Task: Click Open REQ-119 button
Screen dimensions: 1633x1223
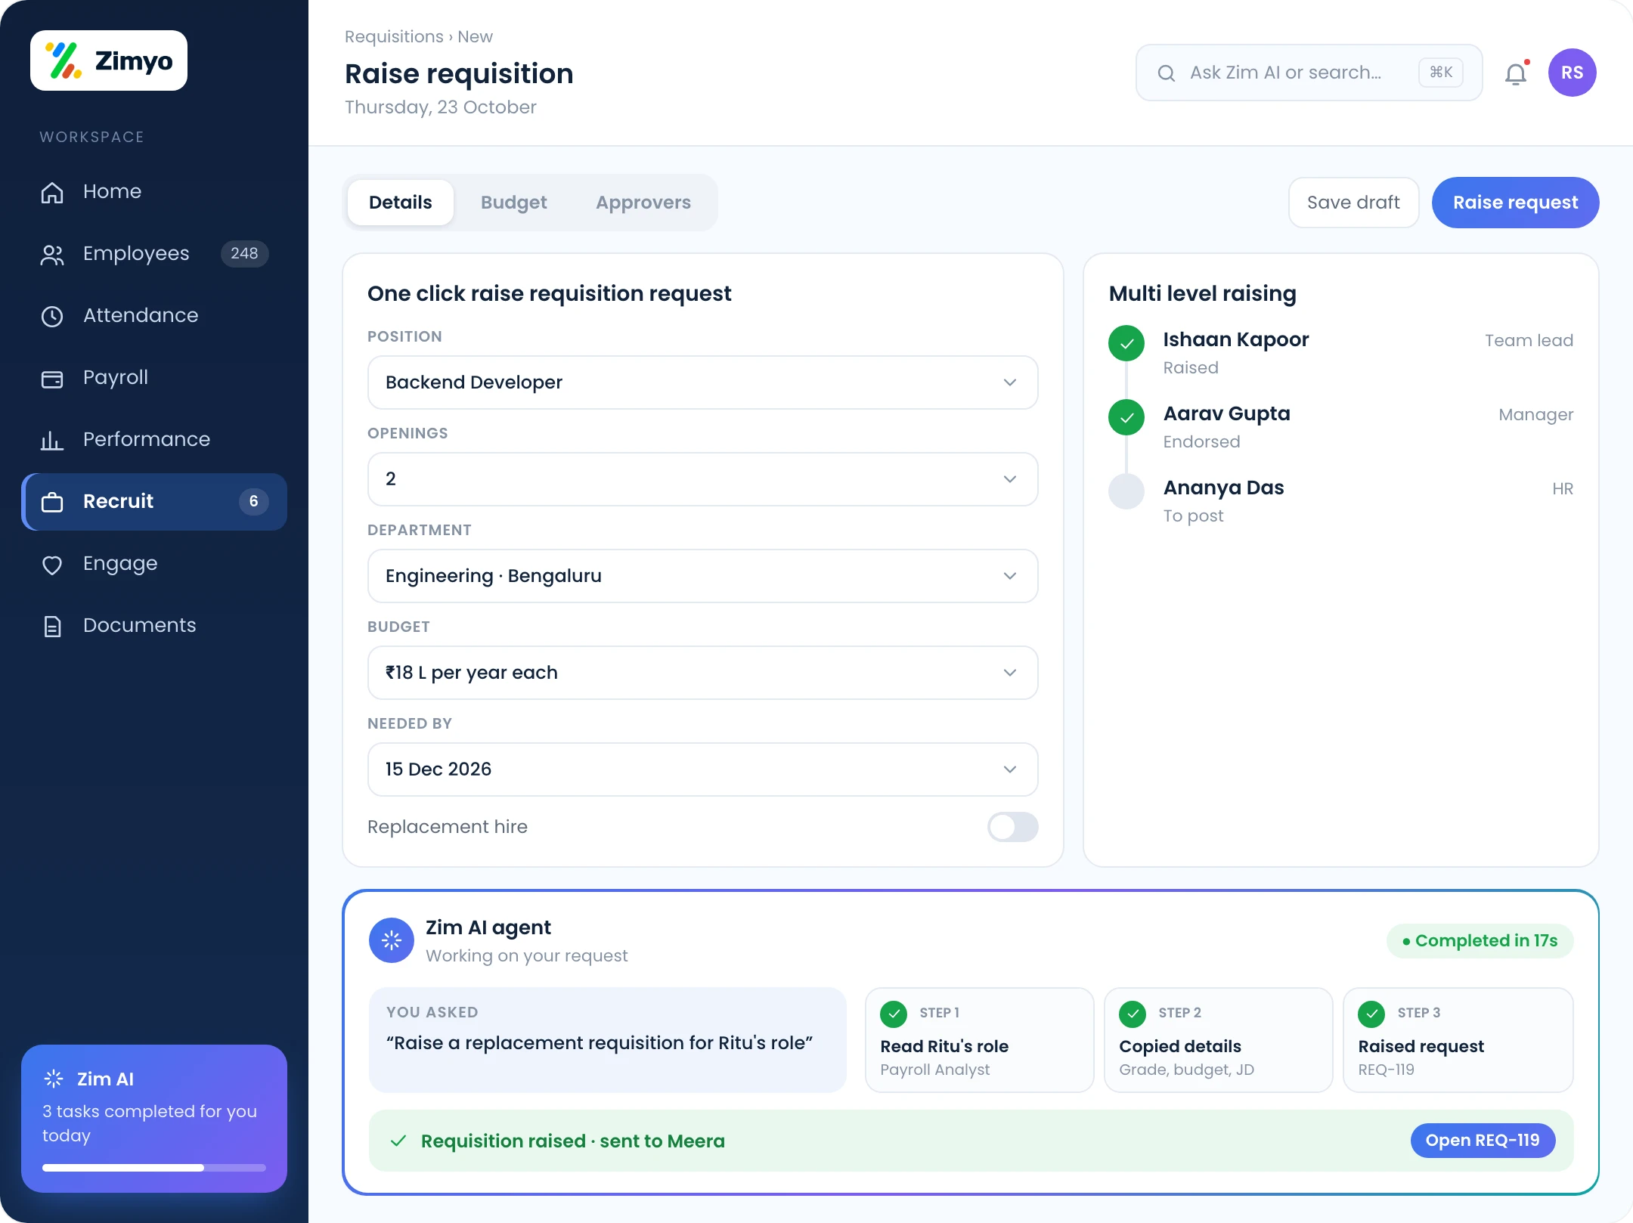Action: tap(1483, 1141)
